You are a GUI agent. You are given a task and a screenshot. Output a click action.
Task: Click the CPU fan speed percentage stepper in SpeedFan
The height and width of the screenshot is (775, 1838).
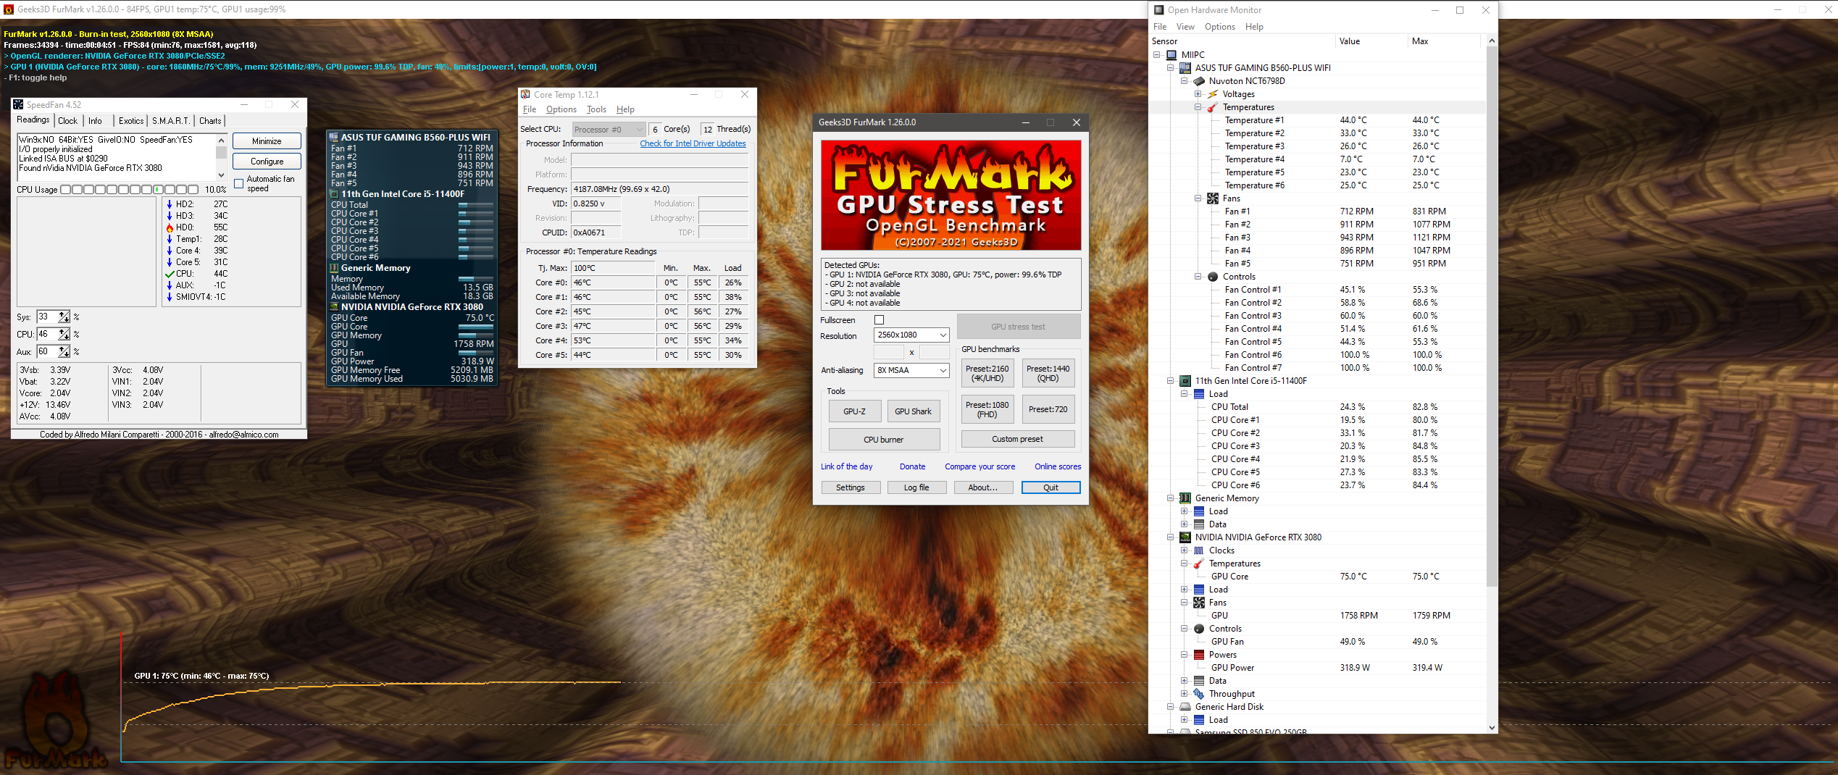coord(64,335)
